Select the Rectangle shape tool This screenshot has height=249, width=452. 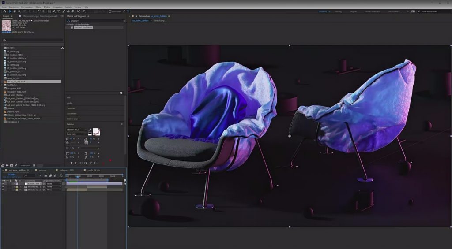coord(49,11)
